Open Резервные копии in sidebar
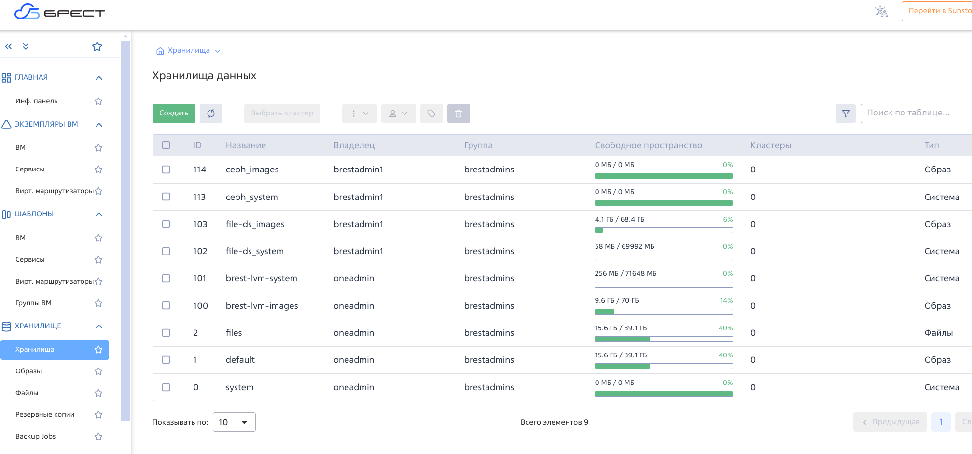This screenshot has height=454, width=972. point(45,414)
